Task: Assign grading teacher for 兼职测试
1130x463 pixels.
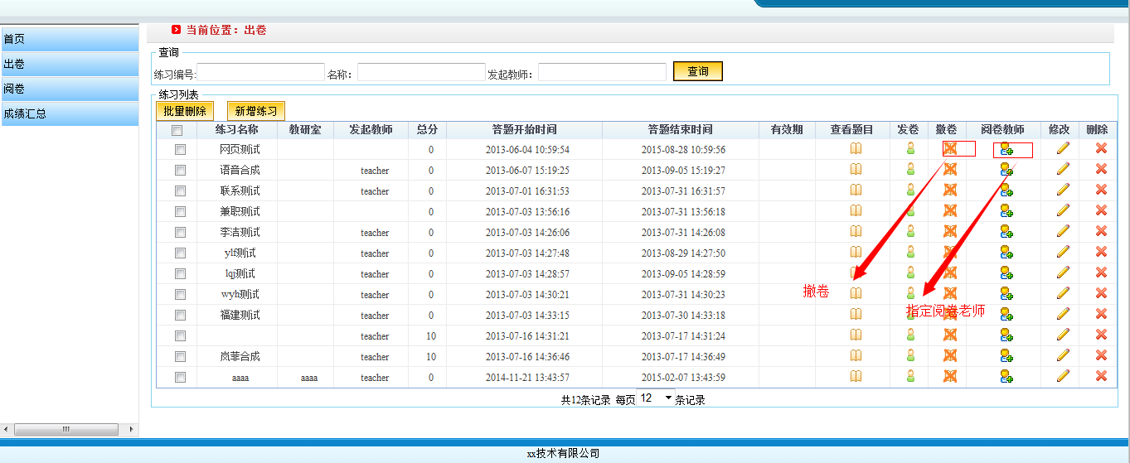Action: (1006, 210)
